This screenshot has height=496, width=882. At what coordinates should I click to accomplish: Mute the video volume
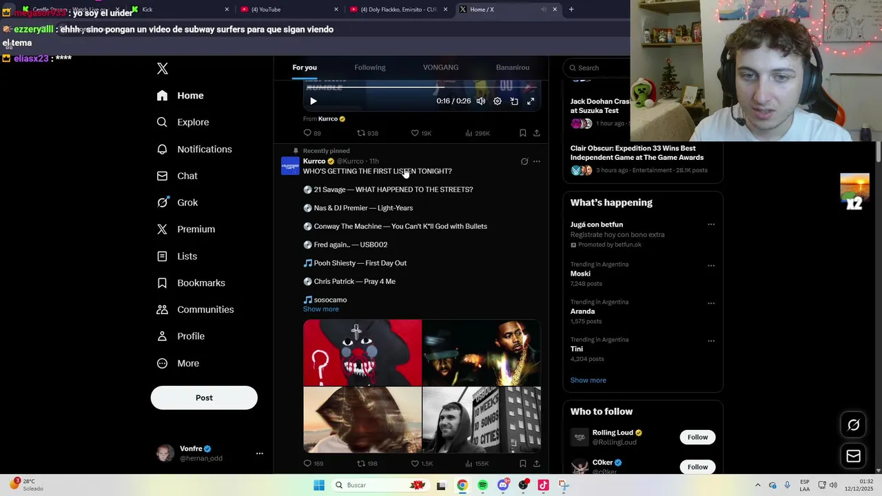click(x=481, y=101)
